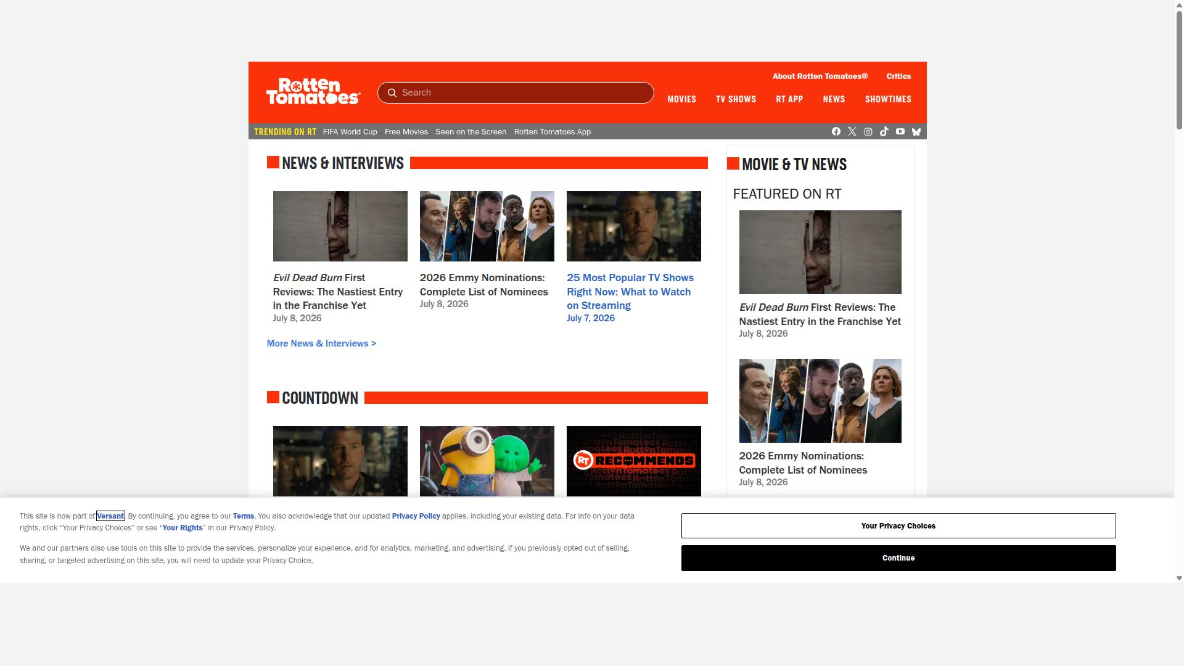Open 25 Most Popular TV Shows headline

click(630, 292)
